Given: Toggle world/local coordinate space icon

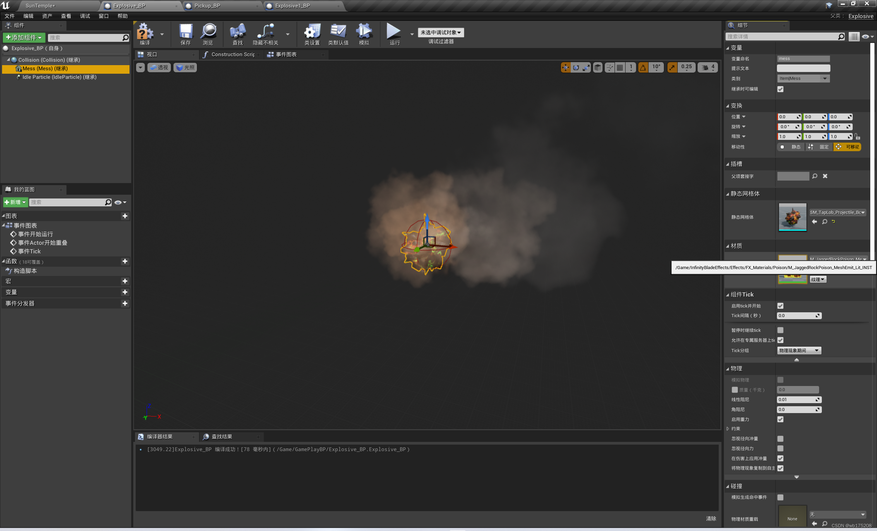Looking at the screenshot, I should (x=598, y=67).
